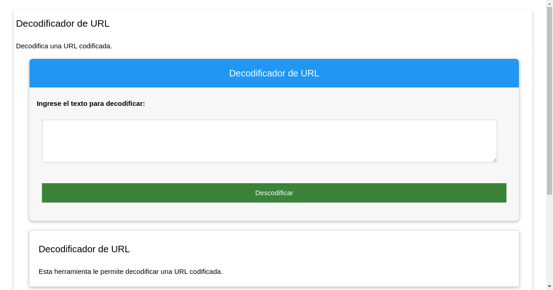
Task: Click the scrollbar up arrow
Action: [549, 4]
